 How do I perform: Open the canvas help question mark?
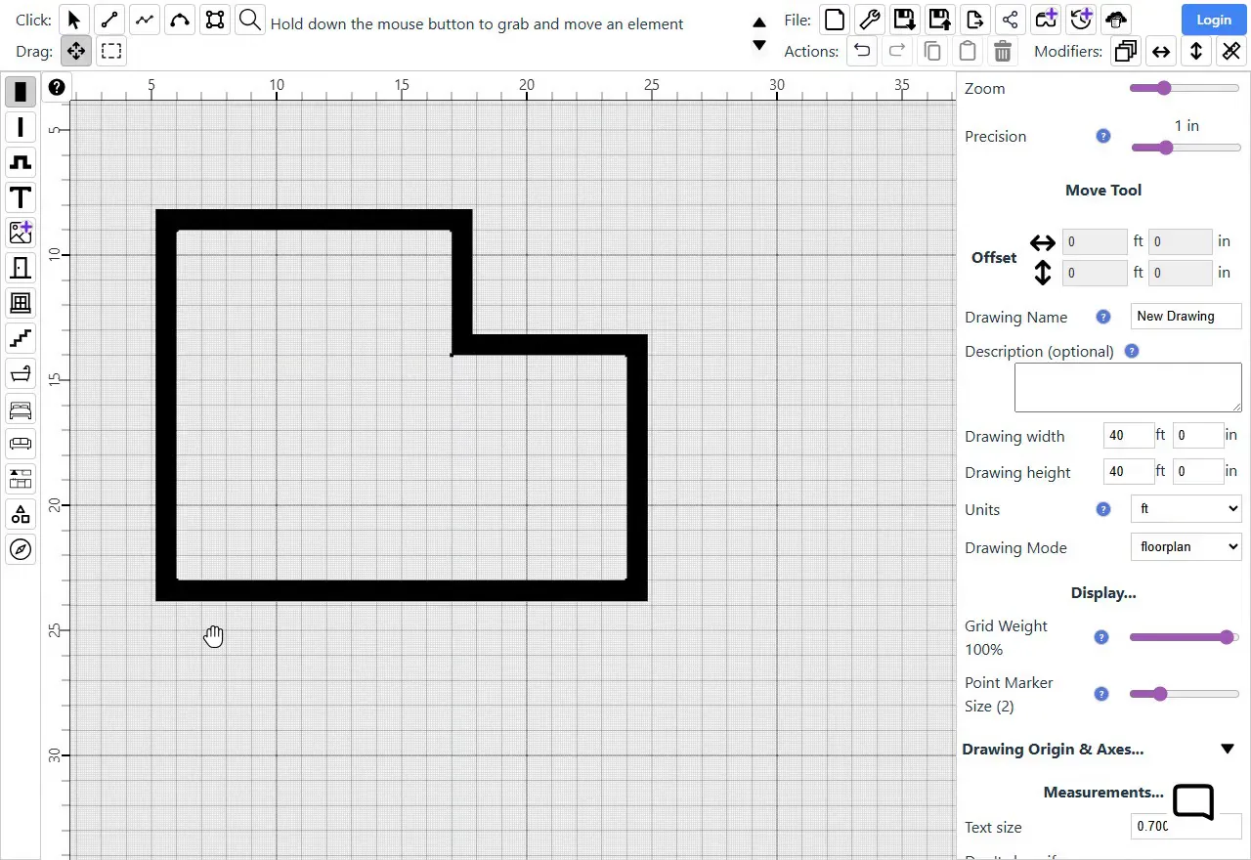(x=57, y=87)
